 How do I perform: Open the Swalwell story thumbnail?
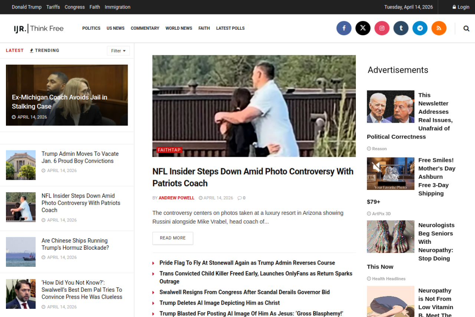click(x=21, y=294)
